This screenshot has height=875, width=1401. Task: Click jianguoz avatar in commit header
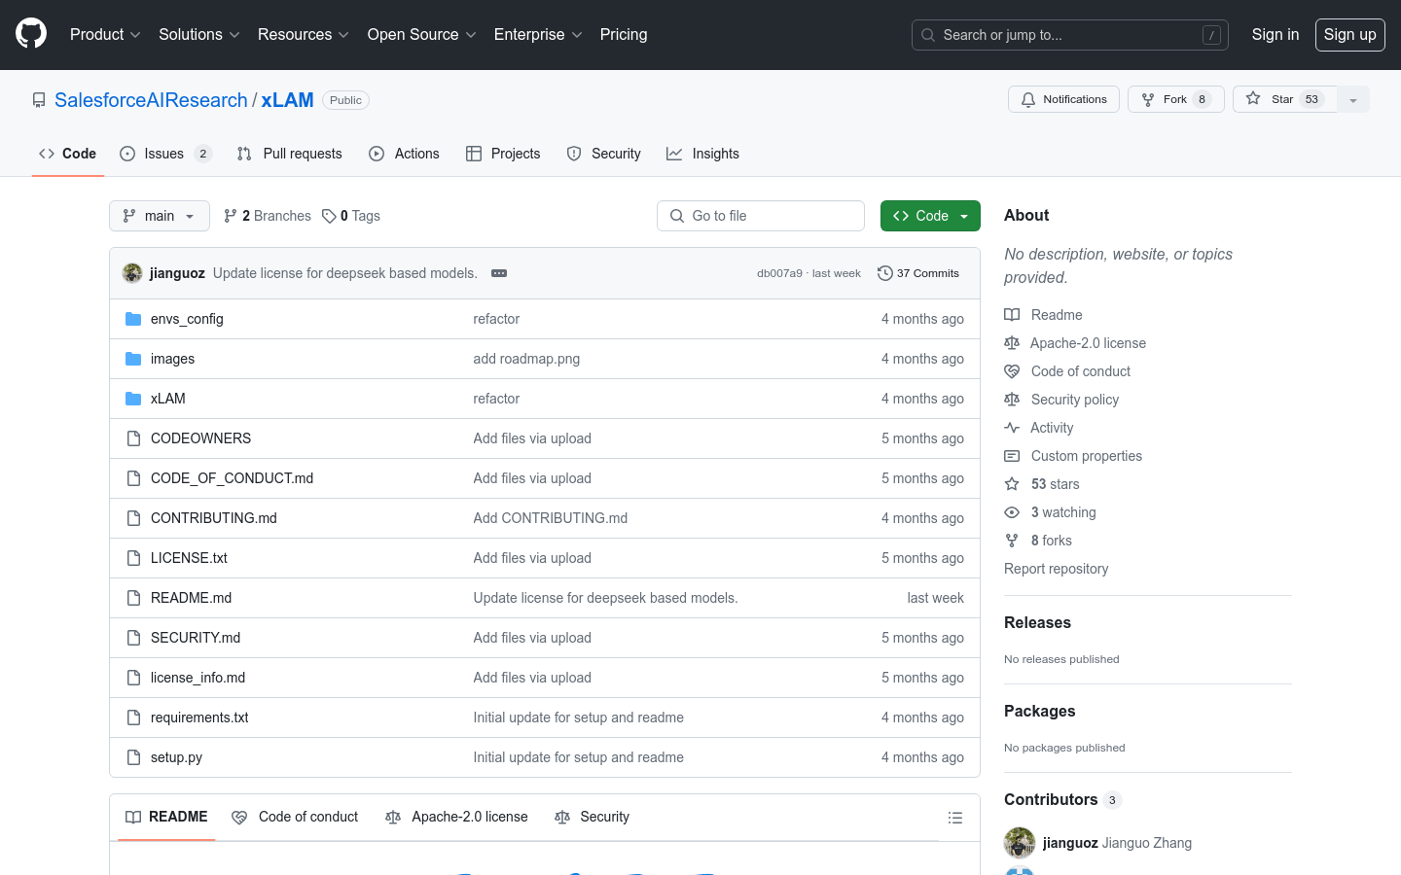(132, 273)
